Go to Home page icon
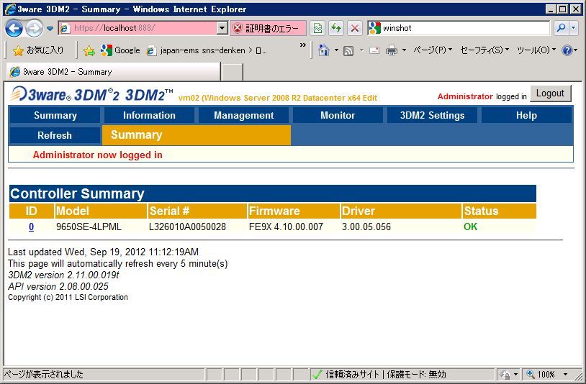This screenshot has height=384, width=586. [324, 50]
